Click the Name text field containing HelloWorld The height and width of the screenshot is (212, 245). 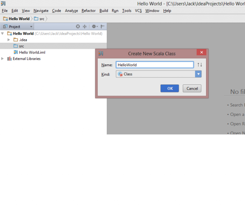pos(155,65)
